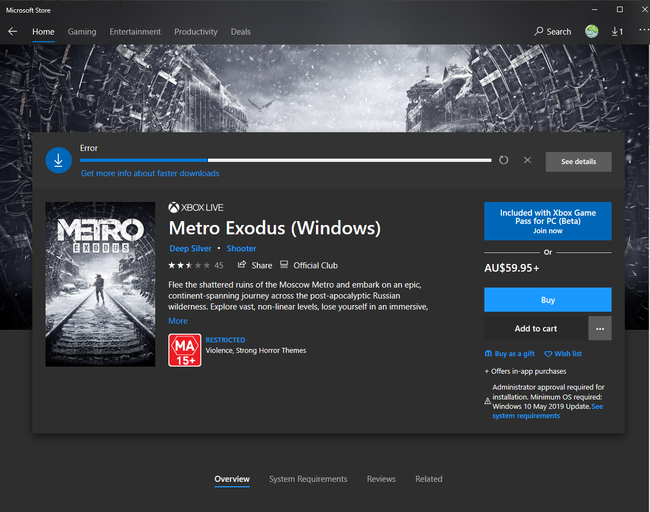This screenshot has width=650, height=512.
Task: Expand the description with More
Action: coord(178,321)
